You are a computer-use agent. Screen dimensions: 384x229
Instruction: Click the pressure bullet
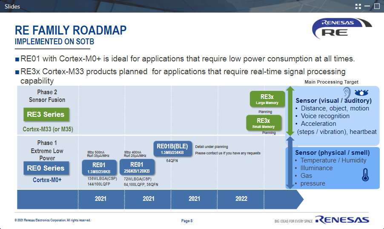click(313, 184)
